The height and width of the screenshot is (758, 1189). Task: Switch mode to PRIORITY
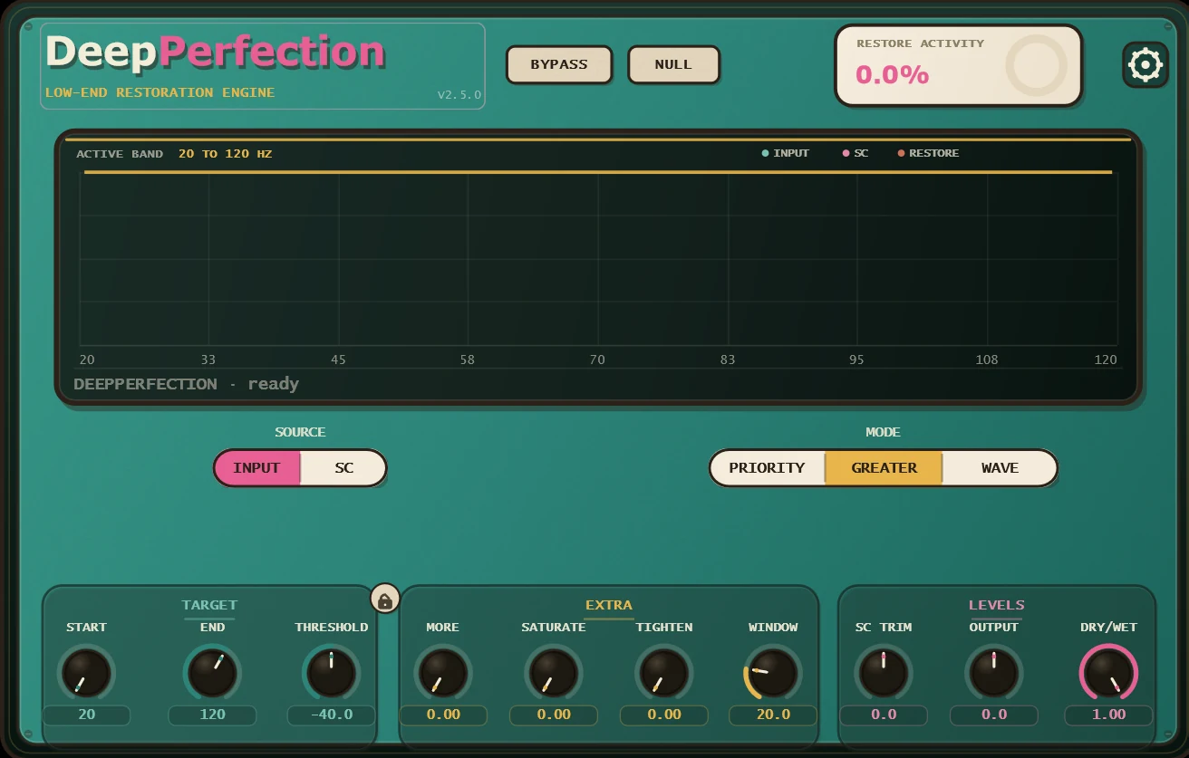click(767, 468)
